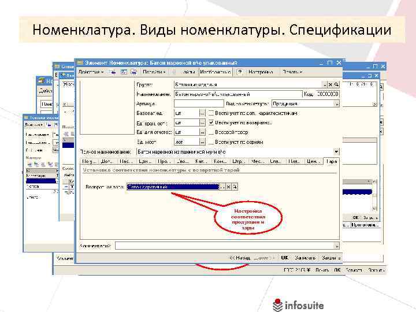This screenshot has height=312, width=416.
Task: Click the Полное наименование text field
Action: pyautogui.click(x=235, y=152)
